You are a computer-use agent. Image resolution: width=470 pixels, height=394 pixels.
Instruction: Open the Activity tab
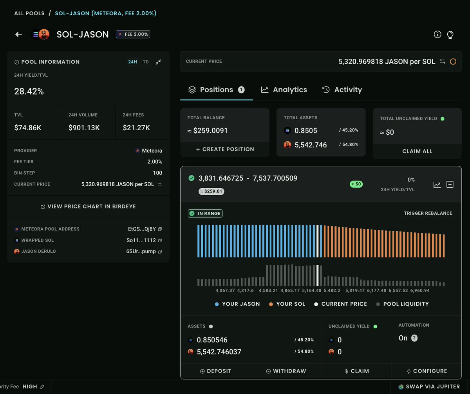(x=342, y=90)
